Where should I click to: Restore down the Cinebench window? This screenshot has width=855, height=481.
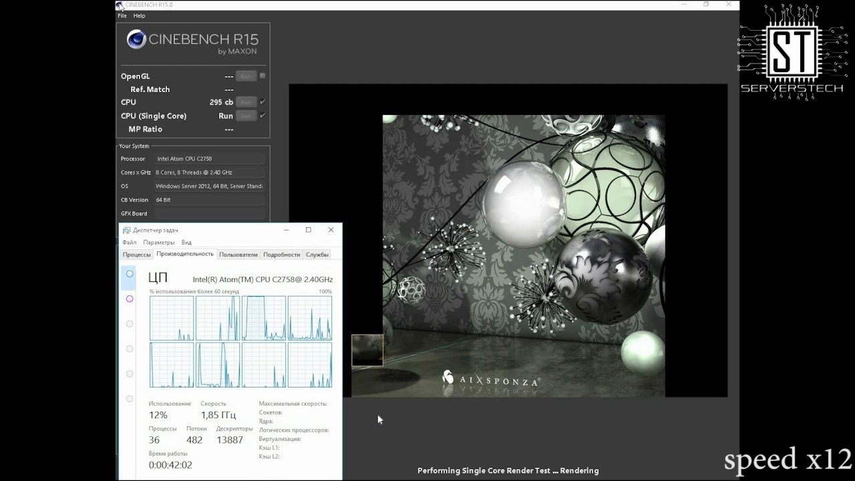[707, 5]
